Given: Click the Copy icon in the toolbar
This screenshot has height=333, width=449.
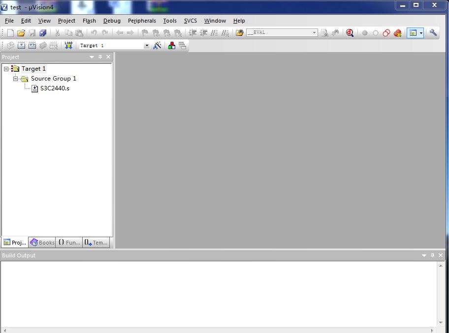Looking at the screenshot, I should tap(68, 33).
